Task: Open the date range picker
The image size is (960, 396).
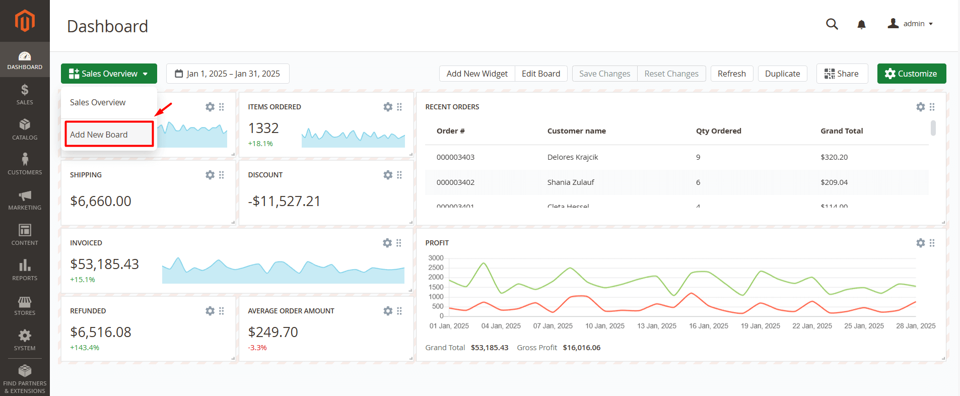Action: click(x=228, y=74)
